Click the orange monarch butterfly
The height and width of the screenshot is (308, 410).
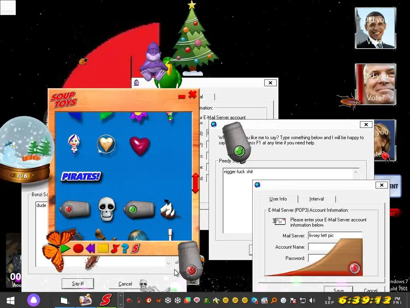(x=58, y=249)
